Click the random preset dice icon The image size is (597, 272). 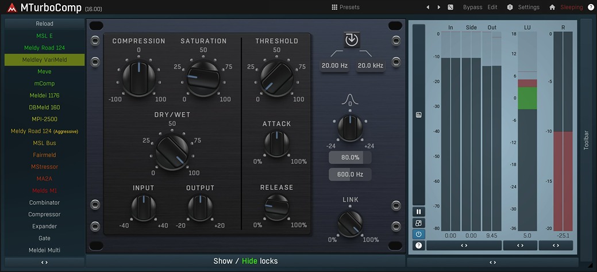(450, 7)
